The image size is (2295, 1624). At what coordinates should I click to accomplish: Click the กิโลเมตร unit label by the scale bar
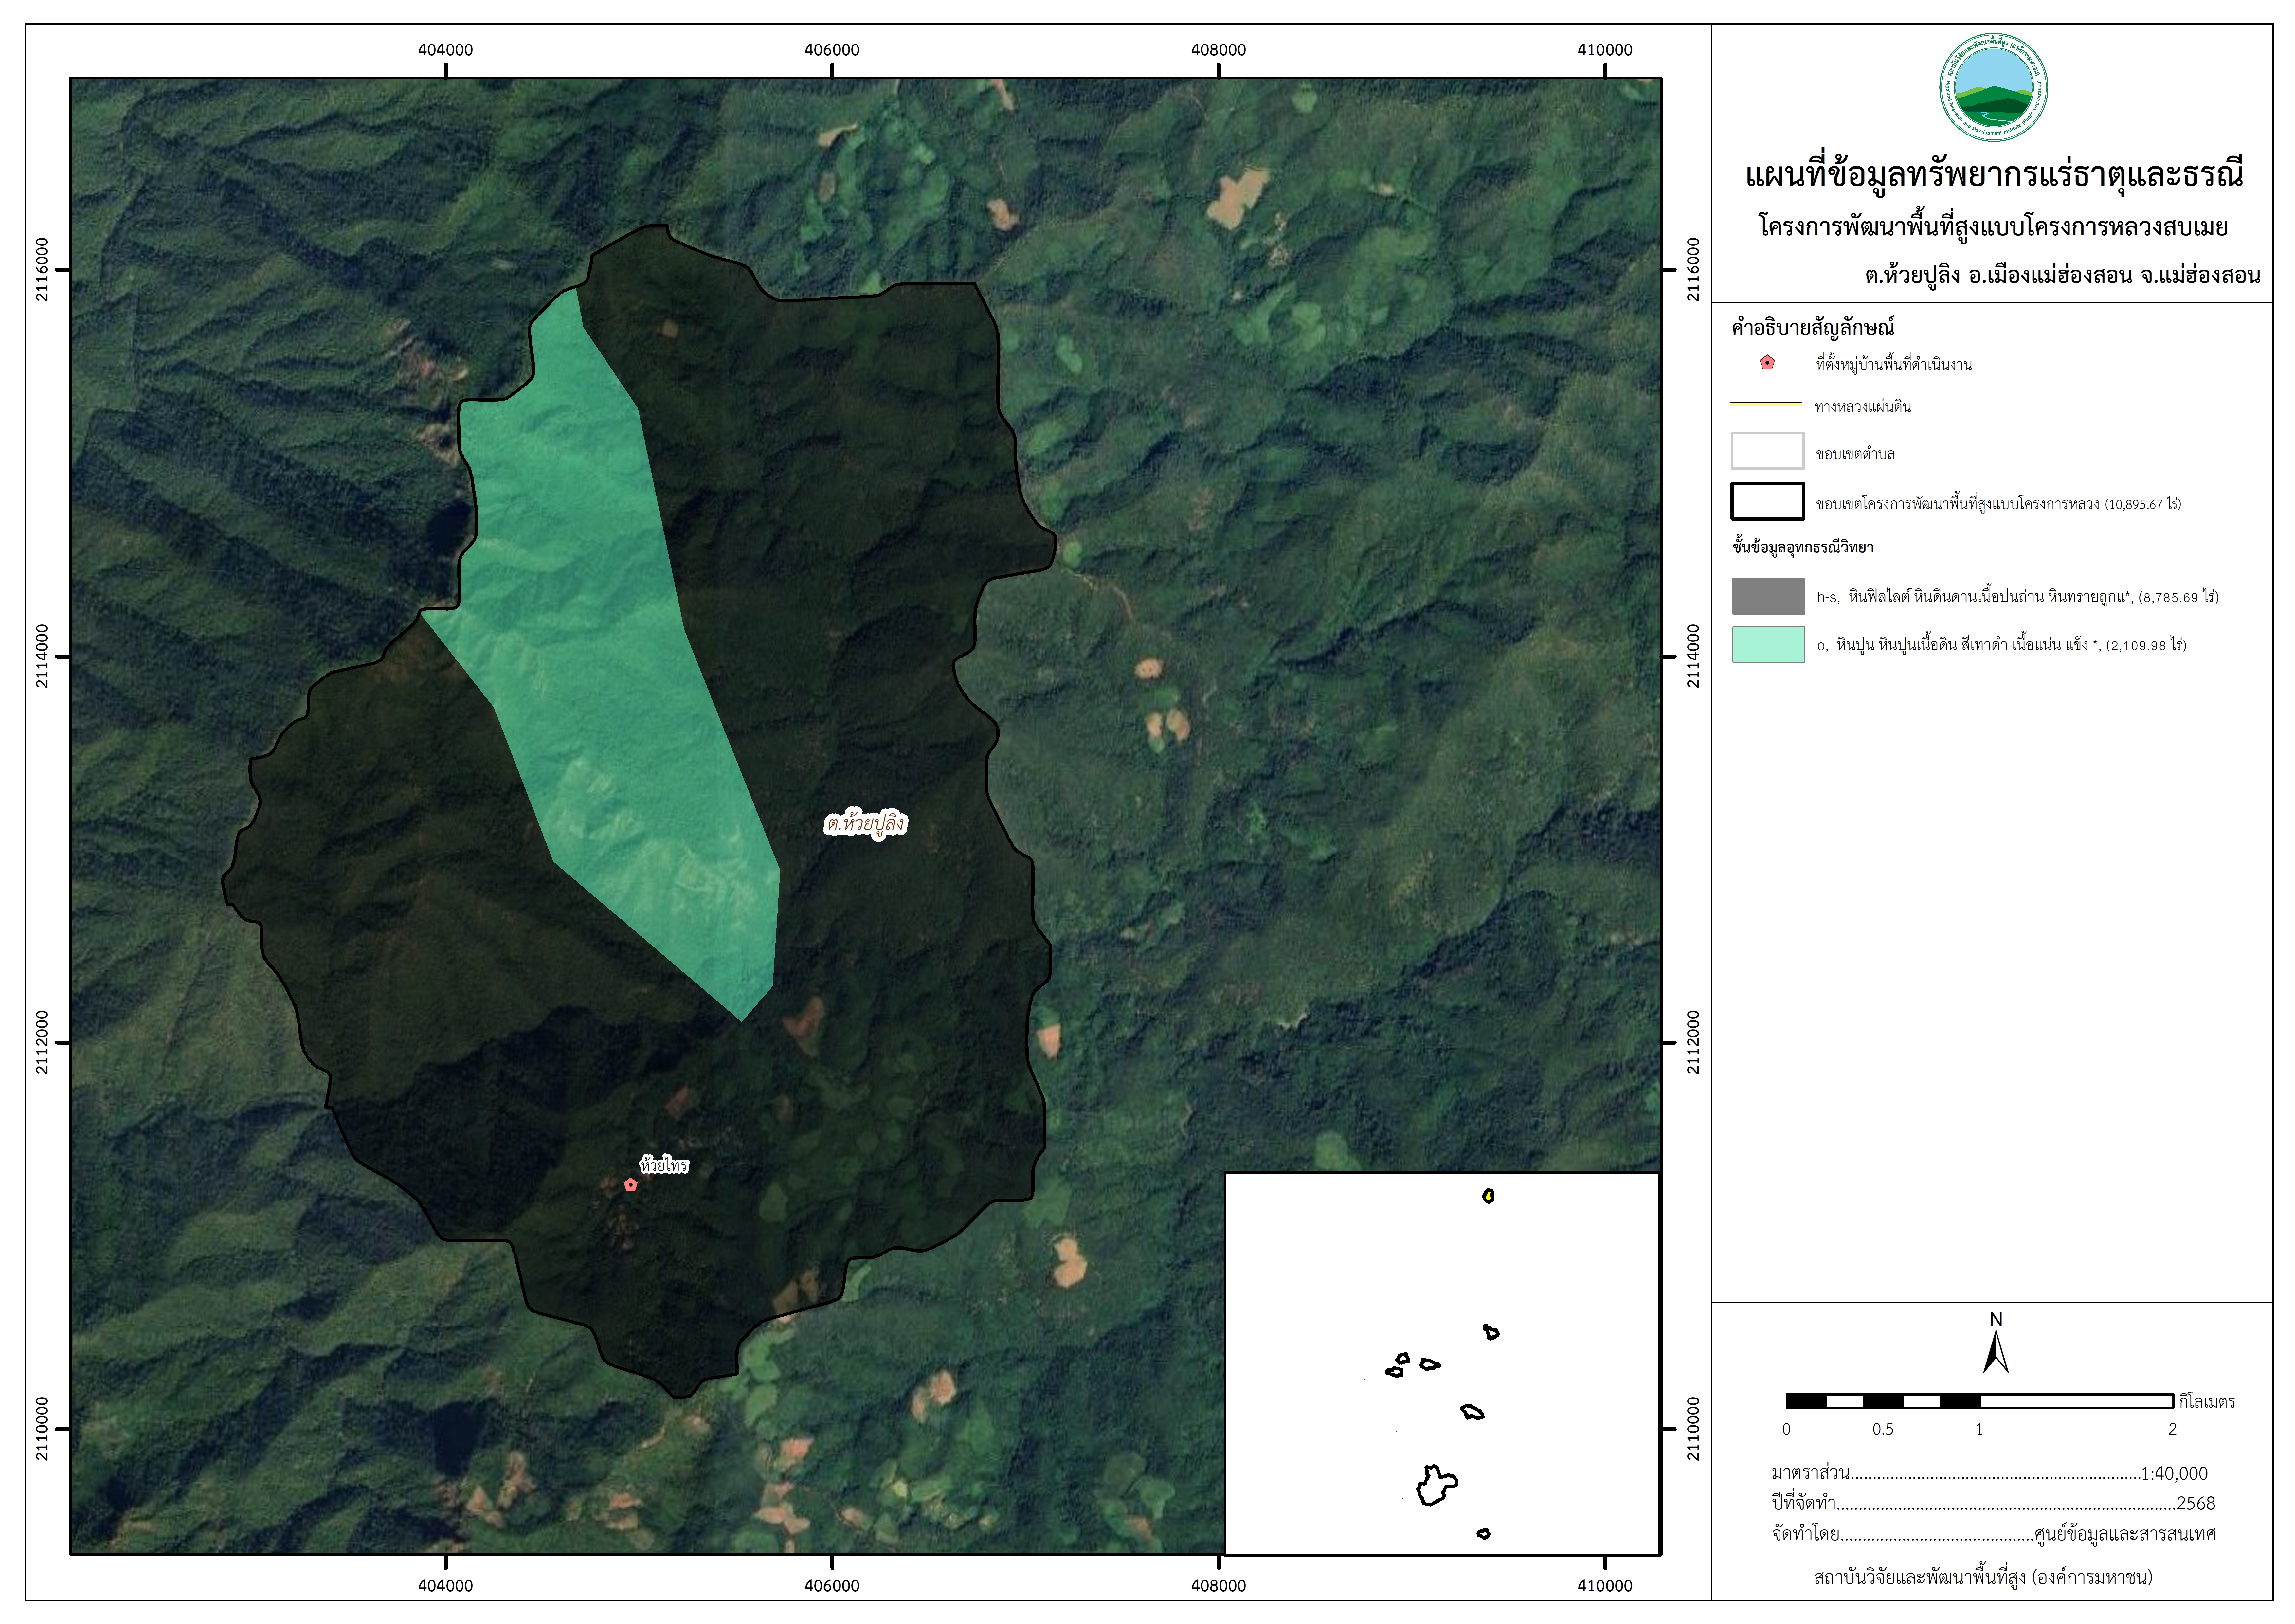tap(2207, 1402)
